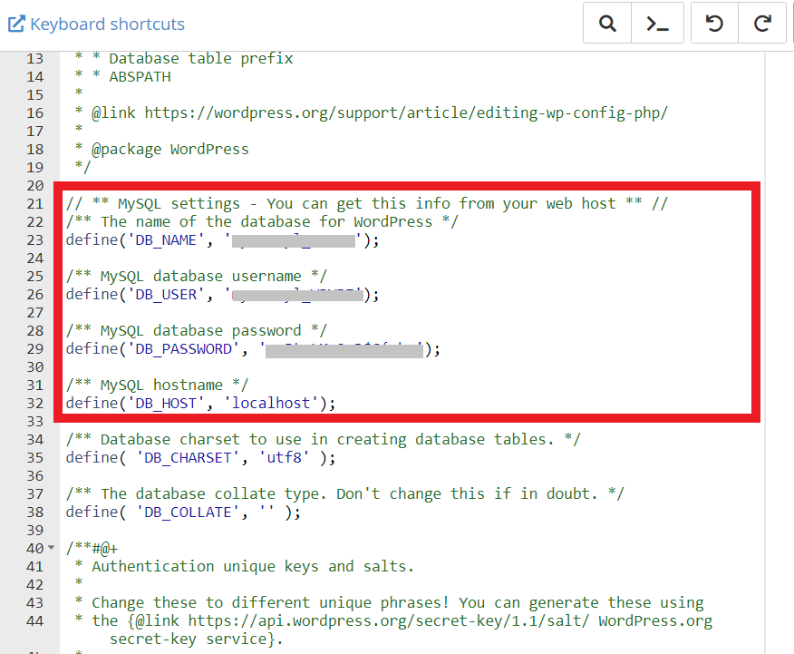The height and width of the screenshot is (654, 794).
Task: Undo the last edit
Action: pyautogui.click(x=714, y=24)
